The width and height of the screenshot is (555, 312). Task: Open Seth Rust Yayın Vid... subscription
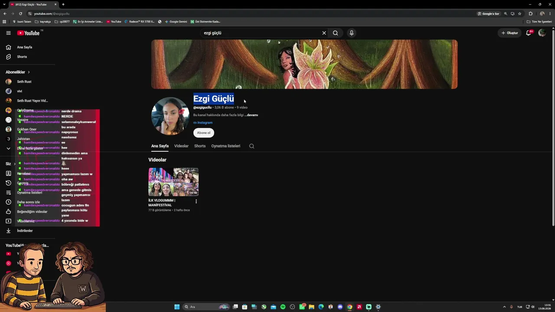[32, 101]
